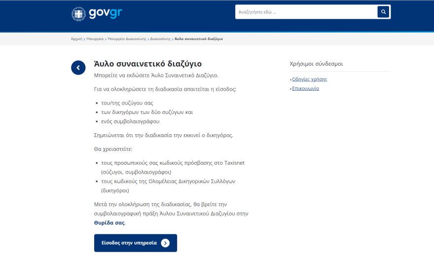Open the Επικοινωνία link
This screenshot has height=258, width=434.
pyautogui.click(x=305, y=88)
